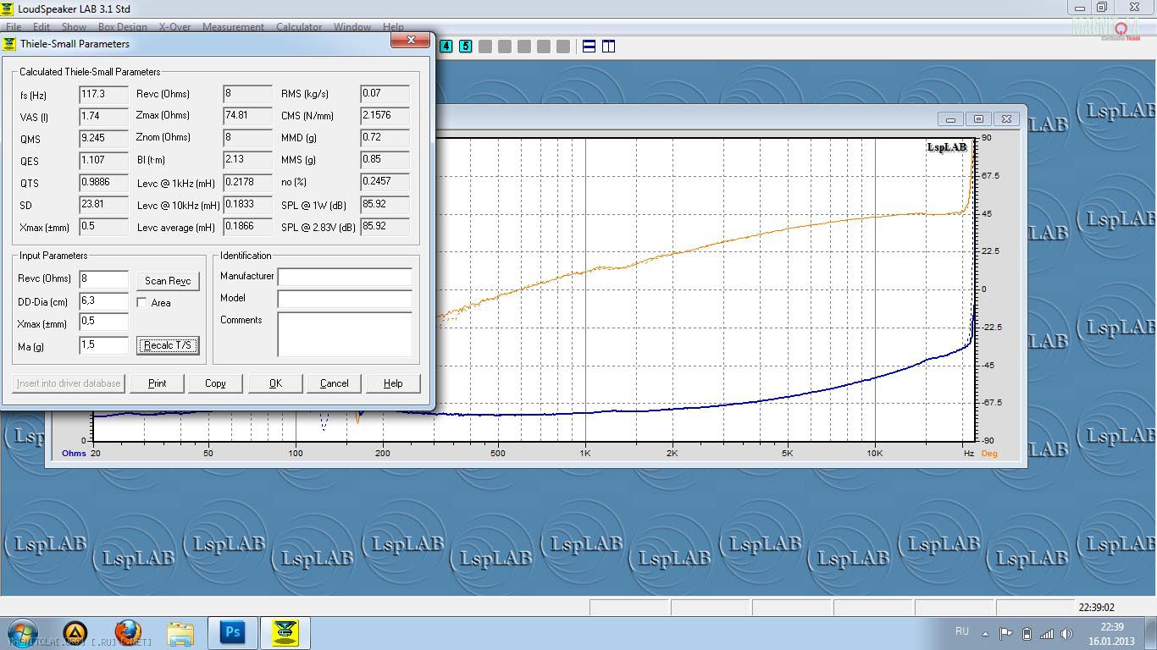Click the Scan Revc button
The image size is (1157, 650).
point(168,281)
